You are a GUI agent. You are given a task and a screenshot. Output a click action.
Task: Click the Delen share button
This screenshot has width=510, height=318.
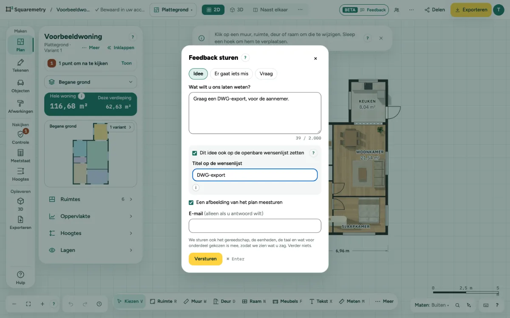click(x=434, y=10)
